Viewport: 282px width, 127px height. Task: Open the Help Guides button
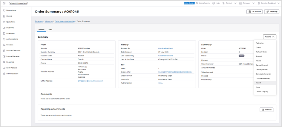pos(189,3)
